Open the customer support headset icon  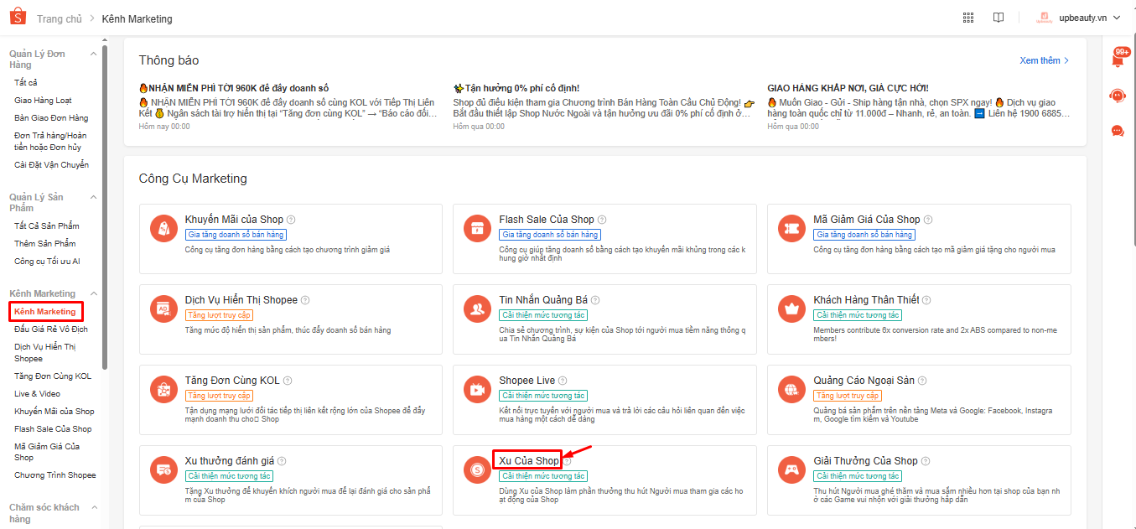[1117, 96]
